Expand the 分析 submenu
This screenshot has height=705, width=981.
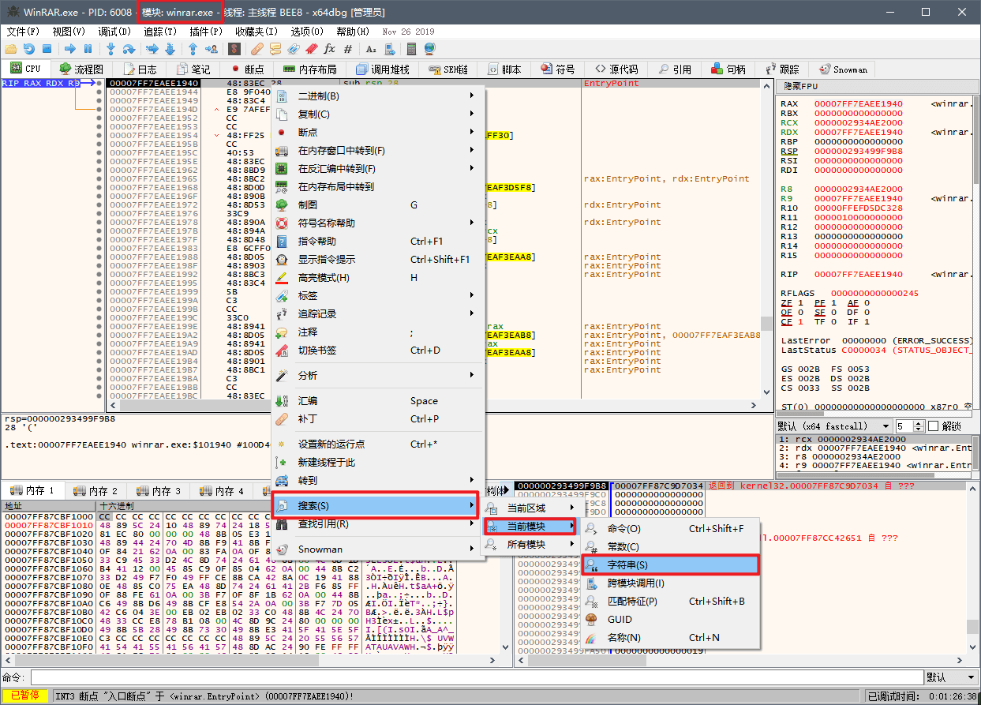pyautogui.click(x=379, y=375)
